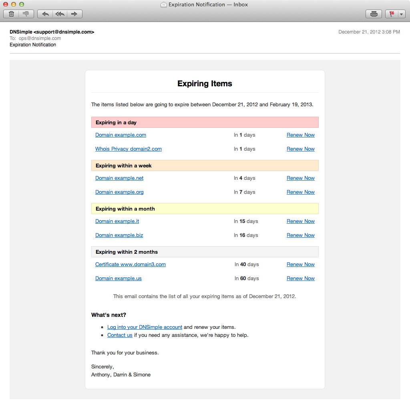Open the Whois Privacy domain2.com link
This screenshot has width=410, height=408.
(129, 149)
